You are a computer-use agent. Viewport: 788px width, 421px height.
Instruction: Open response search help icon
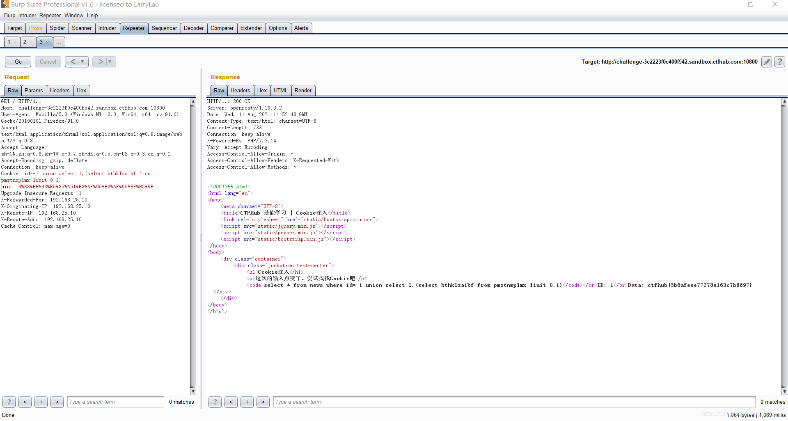pos(215,402)
